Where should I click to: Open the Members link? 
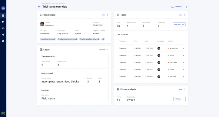click(x=176, y=7)
